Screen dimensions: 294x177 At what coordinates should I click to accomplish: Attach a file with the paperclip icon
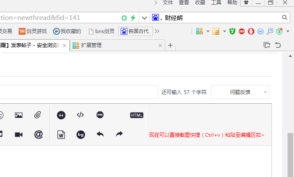[x=37, y=115]
